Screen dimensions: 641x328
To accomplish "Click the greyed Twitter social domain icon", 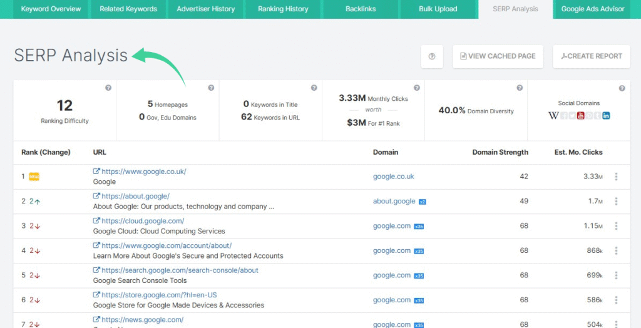I will 572,116.
